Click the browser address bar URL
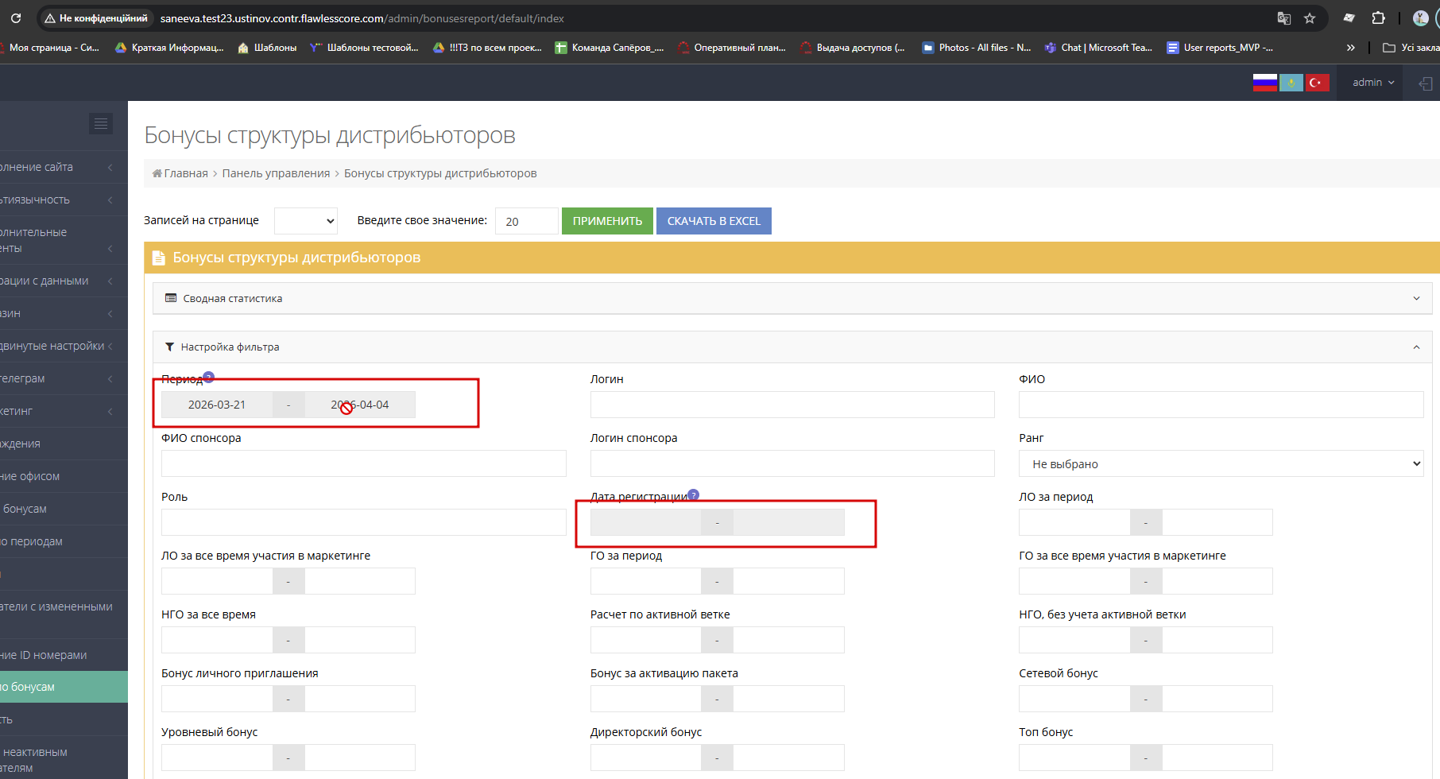This screenshot has height=779, width=1440. tap(362, 18)
